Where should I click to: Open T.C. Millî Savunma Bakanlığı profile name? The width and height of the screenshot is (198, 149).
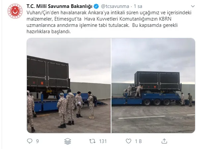(x=59, y=6)
